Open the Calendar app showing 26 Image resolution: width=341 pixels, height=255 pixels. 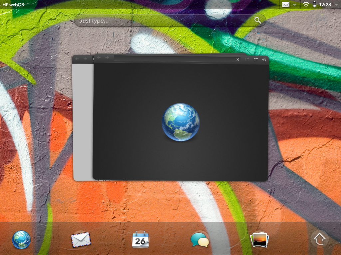pyautogui.click(x=141, y=239)
